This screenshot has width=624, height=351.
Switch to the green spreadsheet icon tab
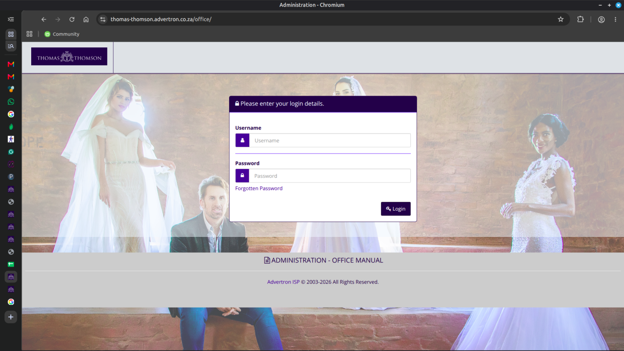point(11,264)
